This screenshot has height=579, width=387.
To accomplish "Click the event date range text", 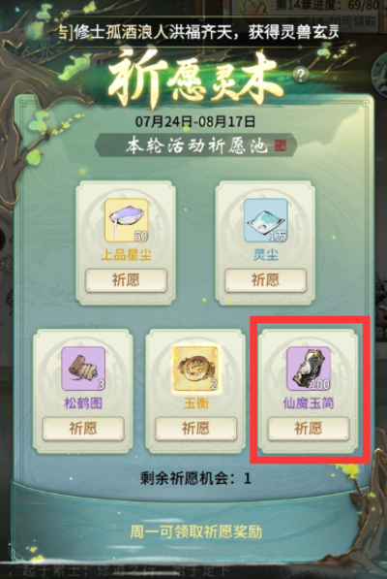I will 195,121.
